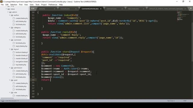The width and height of the screenshot is (193, 108).
Task: Open edit.blade.php in category folder
Action: (21, 34)
